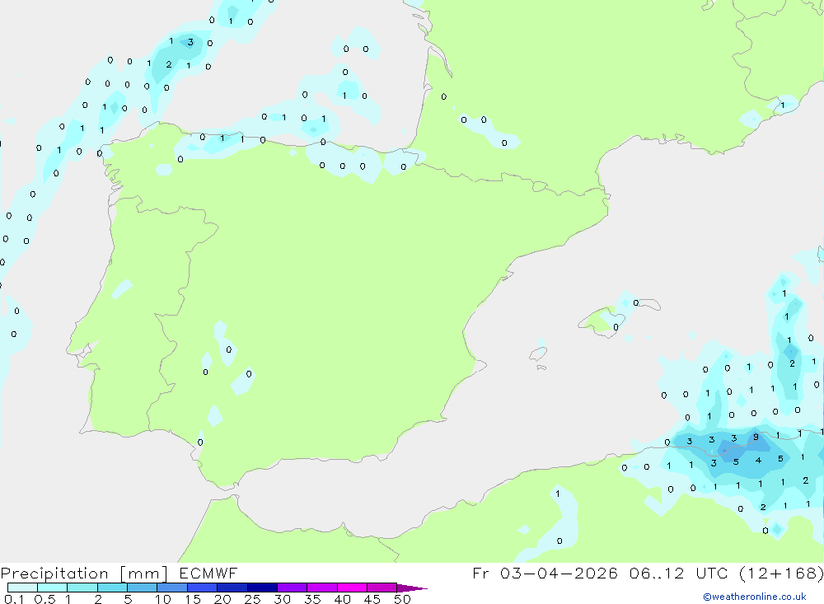
Task: Pick the 20–25 mm dark blue swatch
Action: (232, 588)
